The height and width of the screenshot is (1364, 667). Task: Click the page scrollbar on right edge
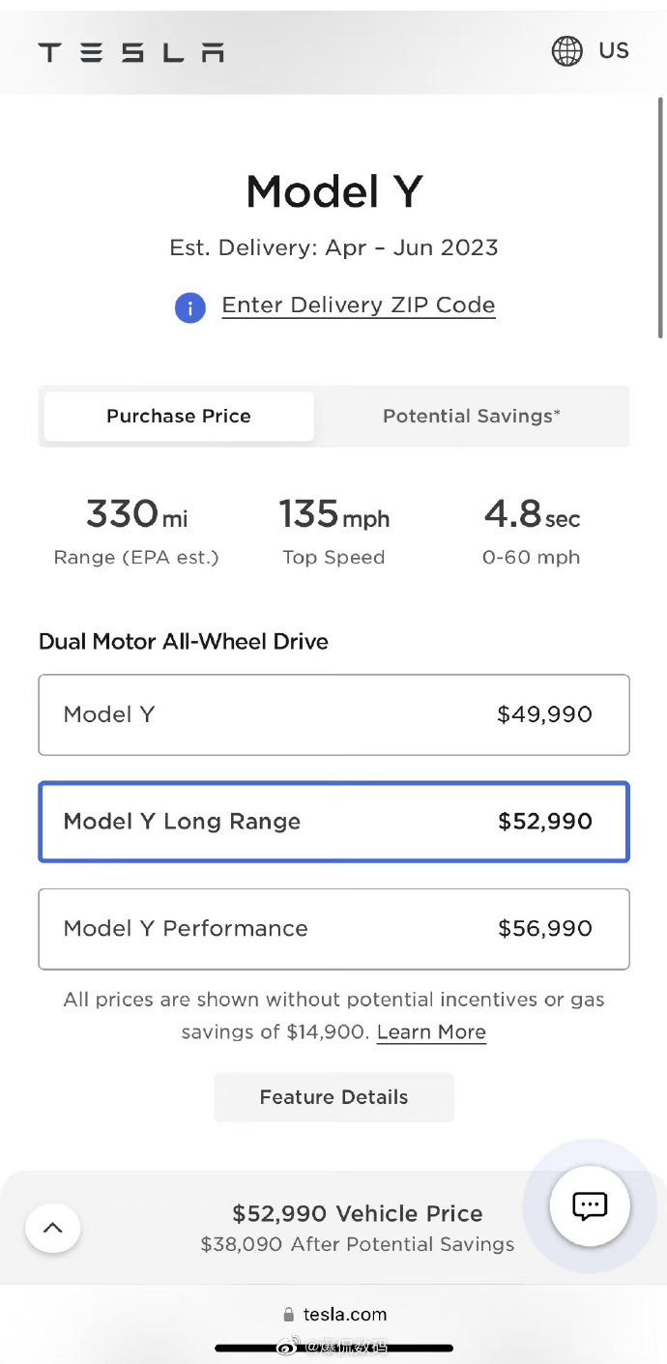[660, 218]
